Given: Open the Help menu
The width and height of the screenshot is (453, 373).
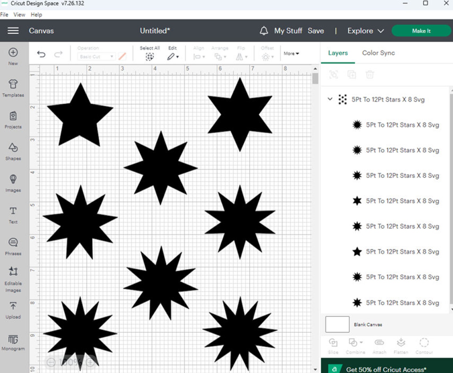Looking at the screenshot, I should 36,15.
